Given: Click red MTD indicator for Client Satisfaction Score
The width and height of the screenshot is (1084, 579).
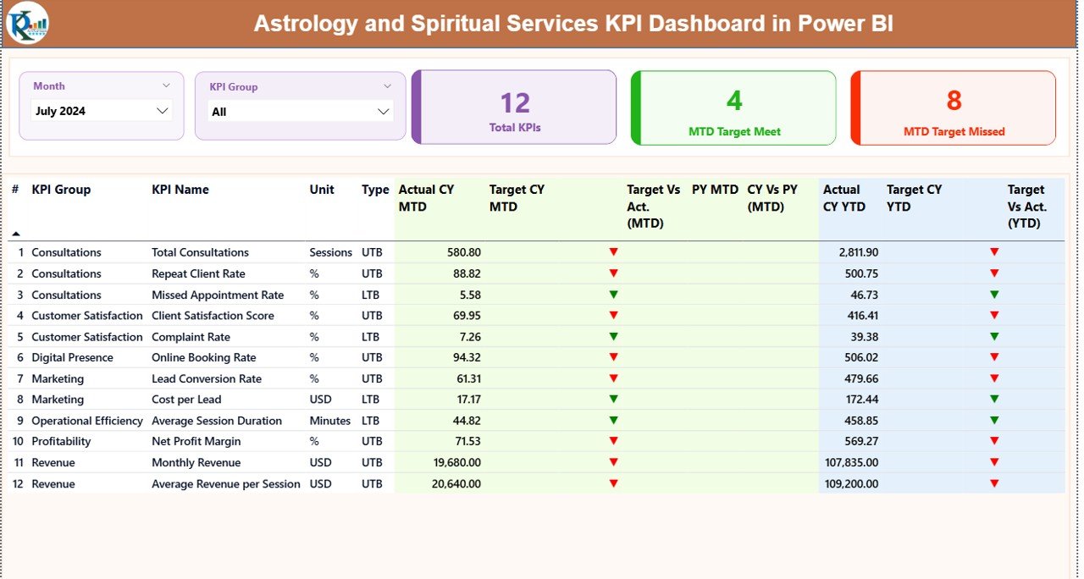Looking at the screenshot, I should pos(613,315).
